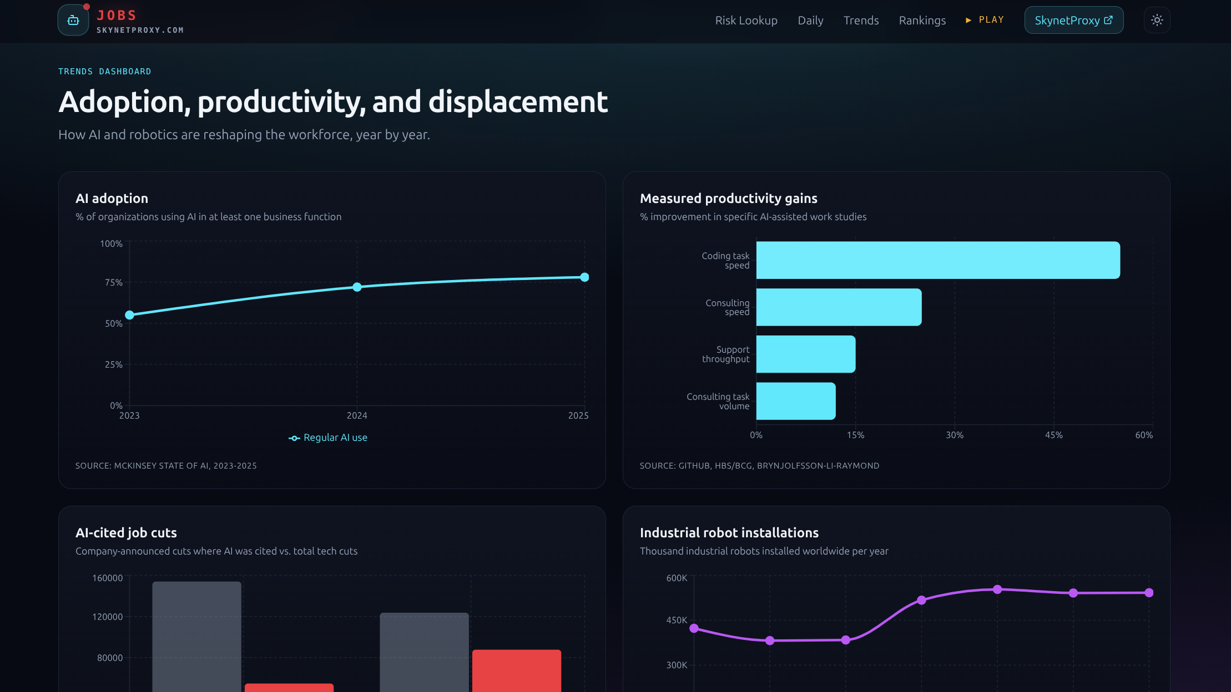Image resolution: width=1231 pixels, height=692 pixels.
Task: Click the main heading Adoption, productivity, and displacement
Action: pos(333,103)
